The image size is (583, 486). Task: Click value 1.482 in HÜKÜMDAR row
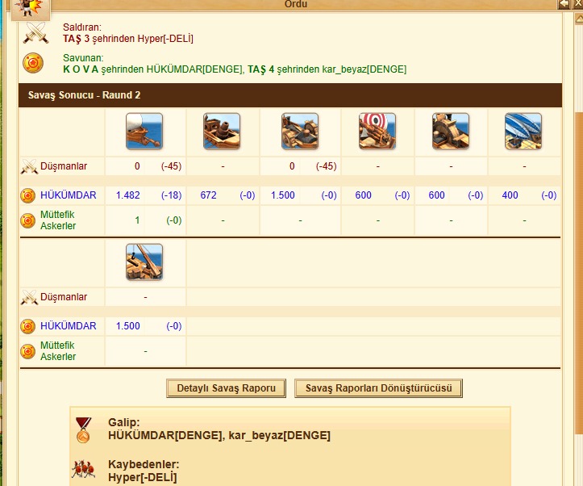click(128, 195)
